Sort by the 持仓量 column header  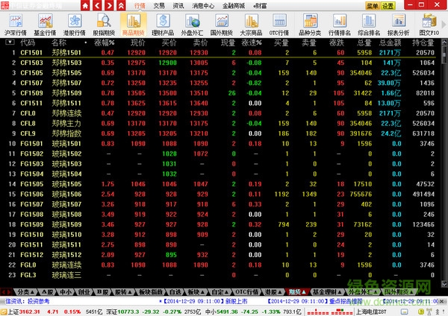tap(423, 42)
